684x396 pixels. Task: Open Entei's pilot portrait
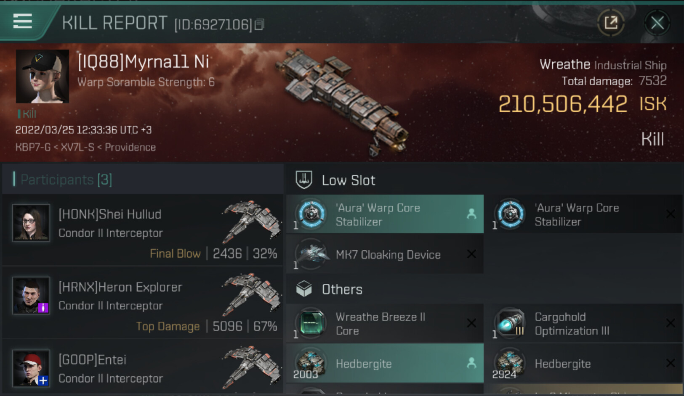click(31, 368)
